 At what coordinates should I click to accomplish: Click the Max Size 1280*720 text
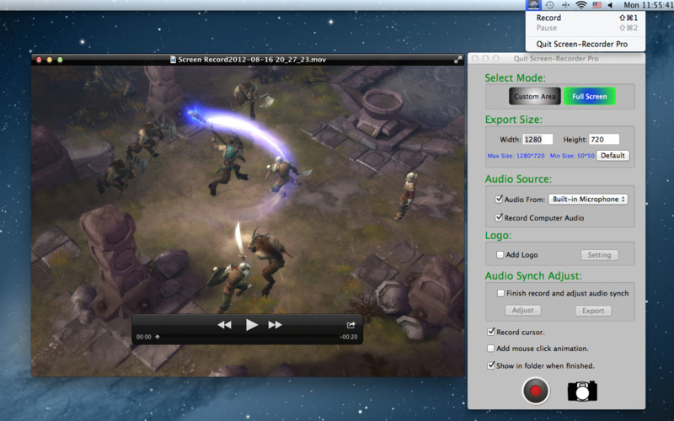click(x=516, y=156)
